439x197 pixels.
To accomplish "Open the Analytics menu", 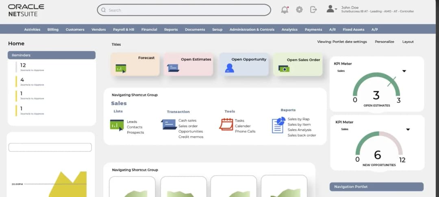I will point(289,29).
